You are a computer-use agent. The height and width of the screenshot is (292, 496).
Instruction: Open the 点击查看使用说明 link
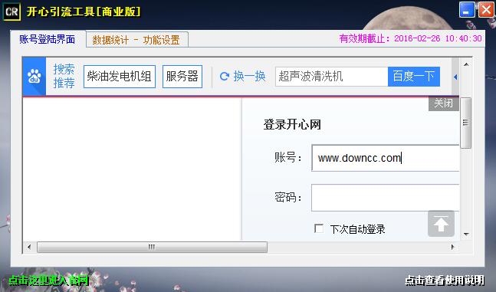click(445, 280)
